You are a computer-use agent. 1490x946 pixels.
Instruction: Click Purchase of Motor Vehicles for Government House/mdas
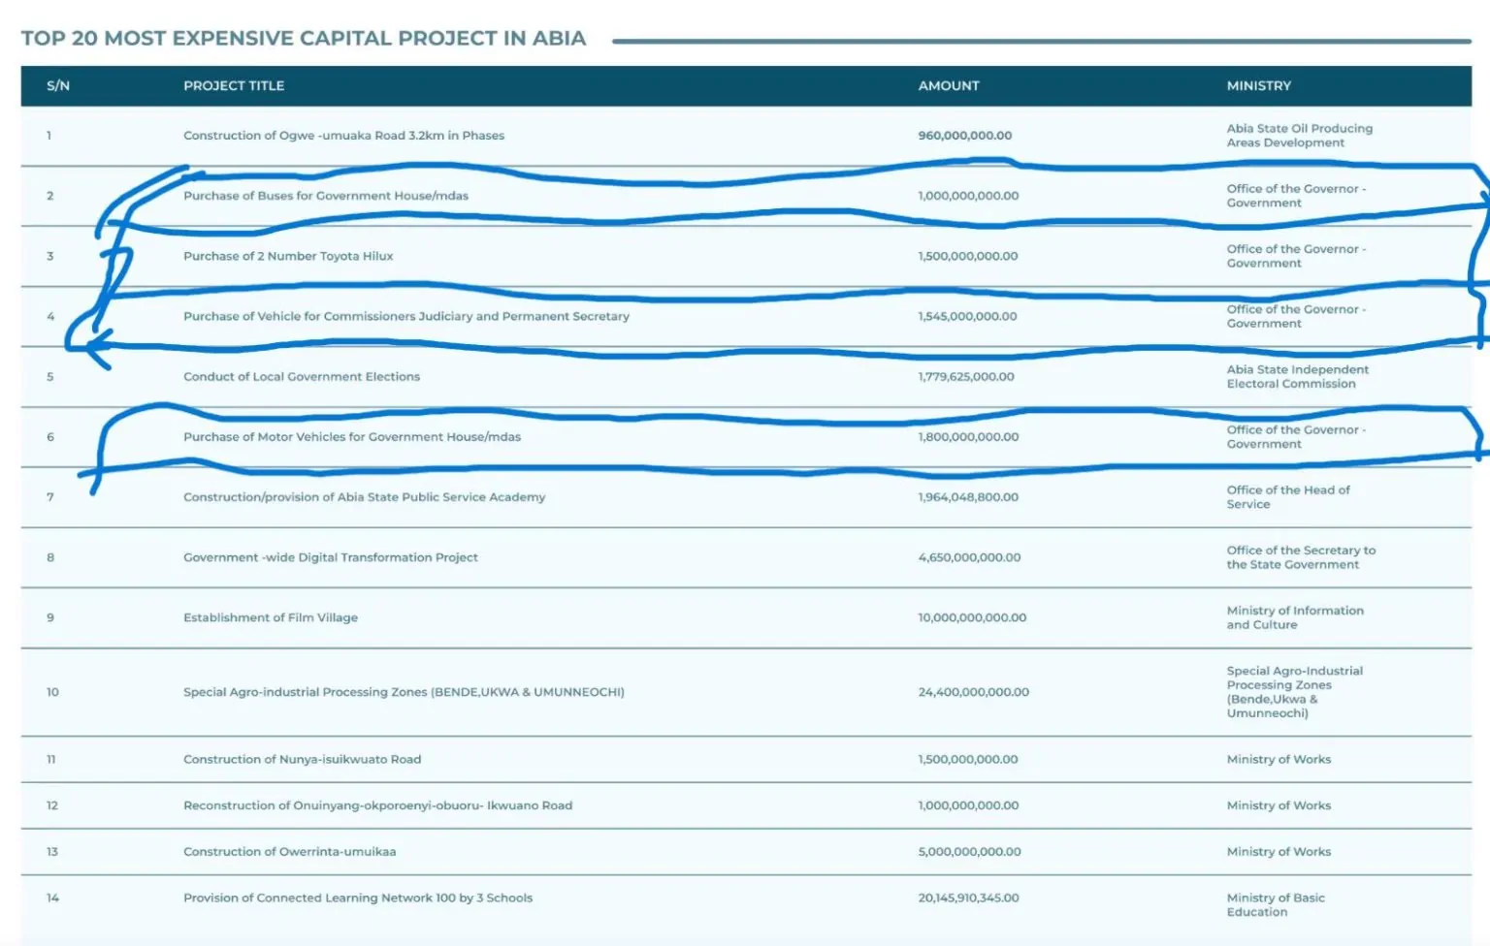click(x=351, y=437)
